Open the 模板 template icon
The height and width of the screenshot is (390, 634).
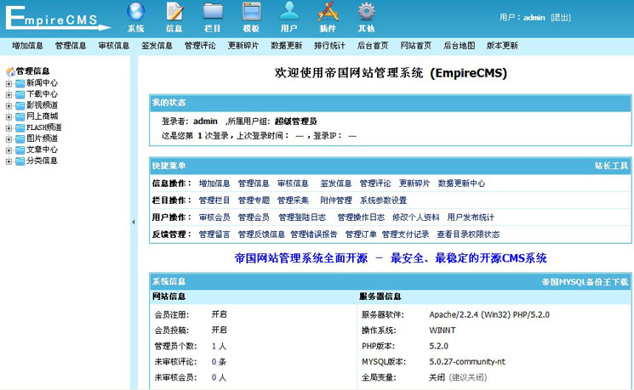pos(251,12)
